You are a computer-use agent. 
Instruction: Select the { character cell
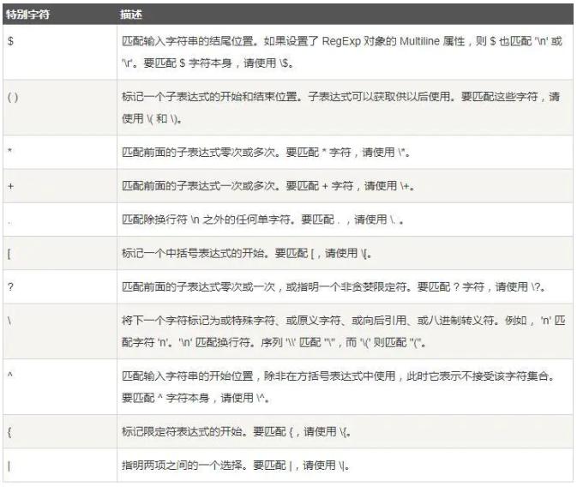(x=9, y=430)
